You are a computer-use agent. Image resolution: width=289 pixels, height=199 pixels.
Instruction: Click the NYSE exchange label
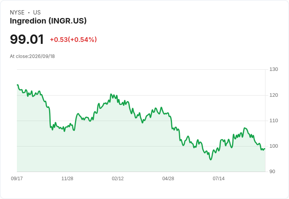tap(17, 13)
